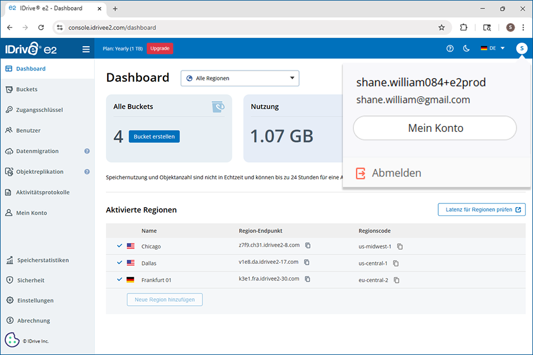
Task: Toggle dark mode with the moon icon
Action: (x=466, y=49)
